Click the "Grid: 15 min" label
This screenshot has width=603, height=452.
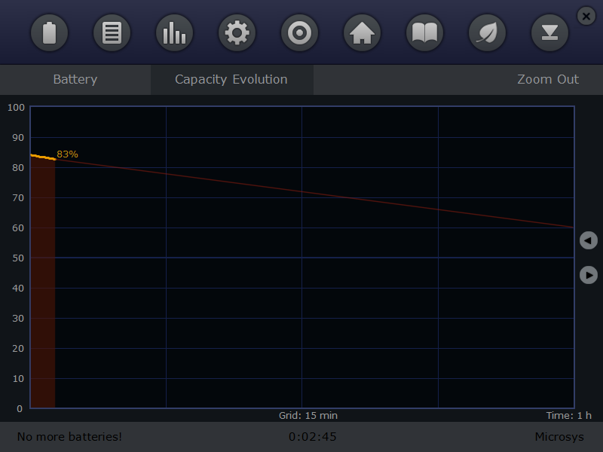coord(308,416)
